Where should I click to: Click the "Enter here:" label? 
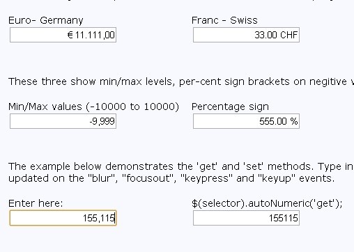pyautogui.click(x=36, y=203)
